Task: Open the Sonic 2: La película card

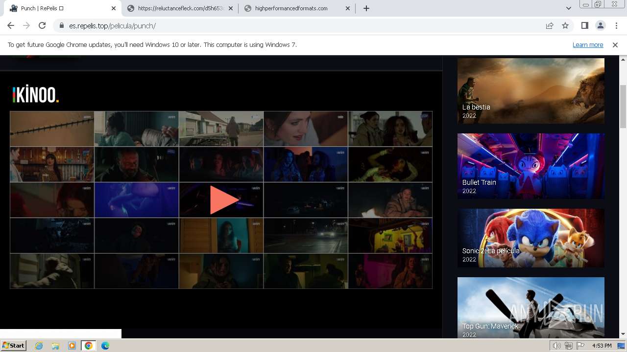Action: coord(531,238)
